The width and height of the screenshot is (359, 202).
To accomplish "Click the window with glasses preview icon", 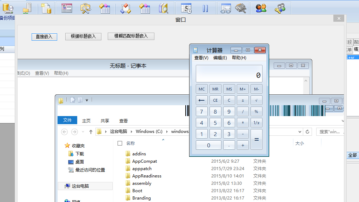I will (x=226, y=8).
